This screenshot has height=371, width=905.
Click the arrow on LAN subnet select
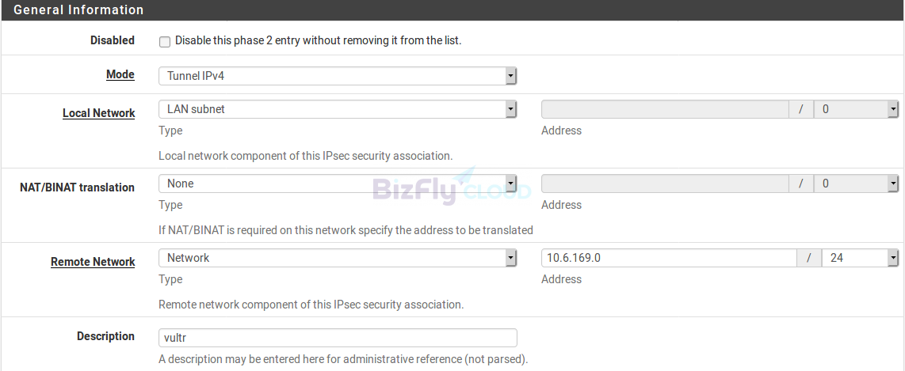point(510,109)
